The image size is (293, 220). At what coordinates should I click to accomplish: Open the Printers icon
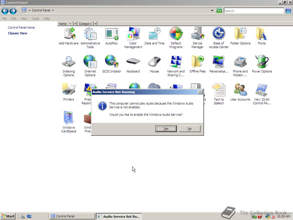69,93
